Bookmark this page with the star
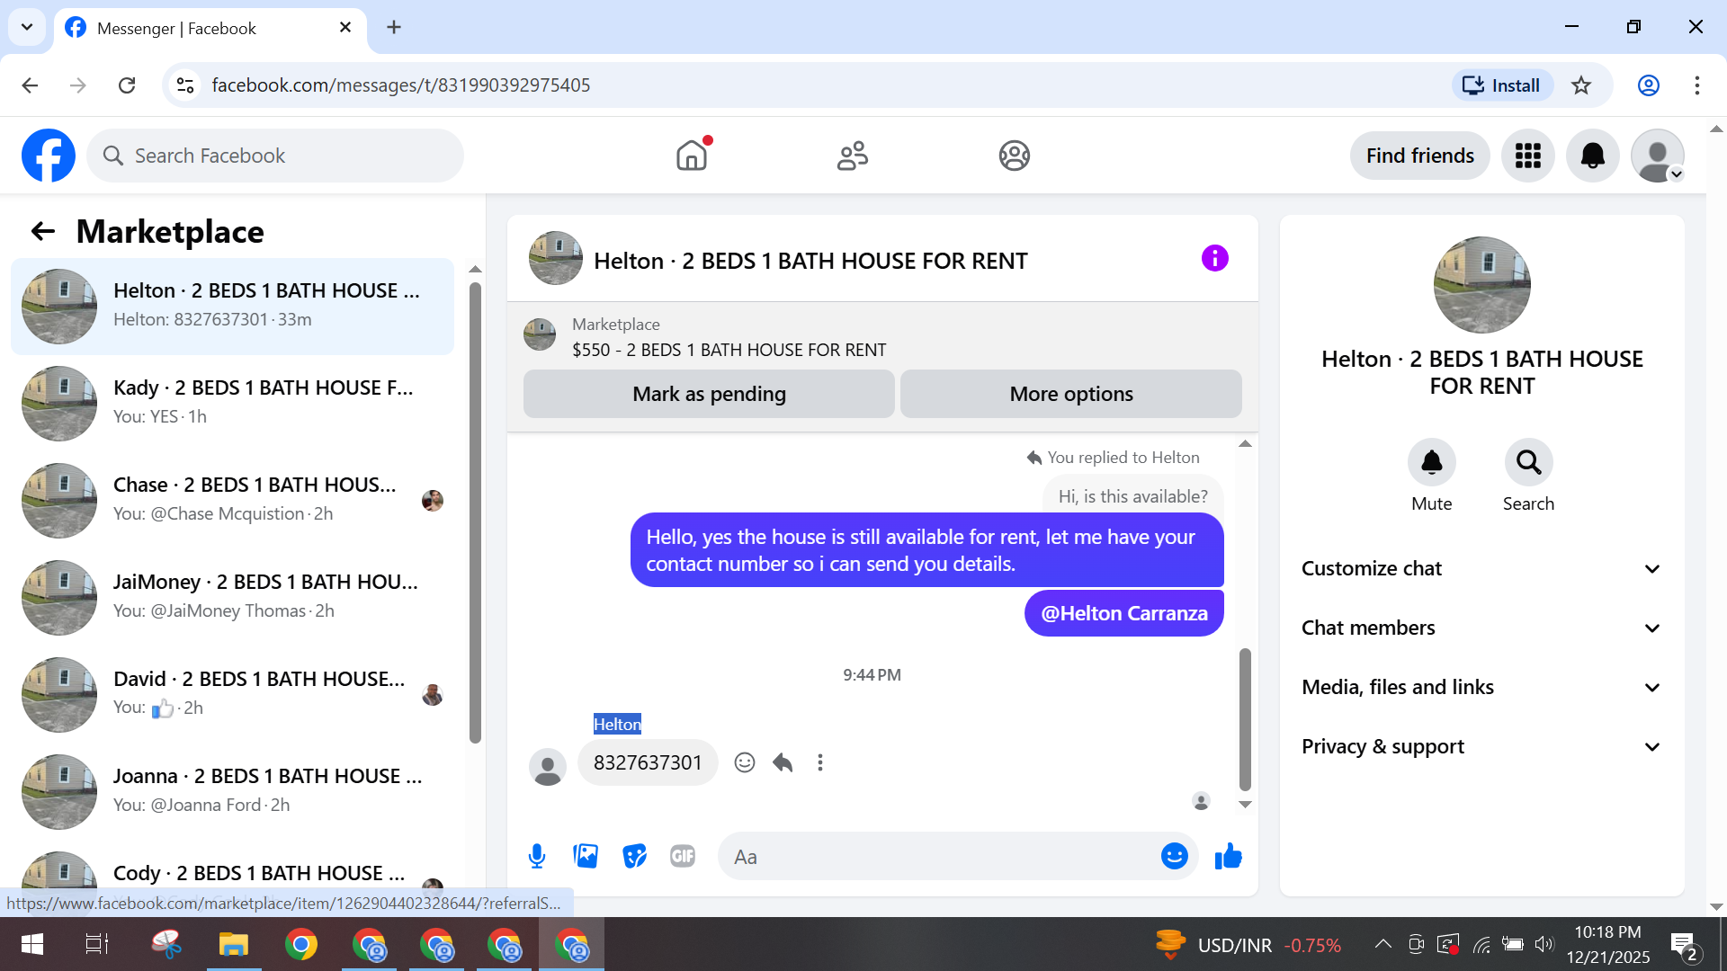This screenshot has height=971, width=1727. click(1581, 85)
